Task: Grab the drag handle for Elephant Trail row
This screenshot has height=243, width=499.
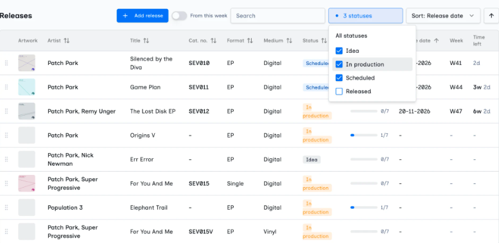Action: [x=6, y=208]
